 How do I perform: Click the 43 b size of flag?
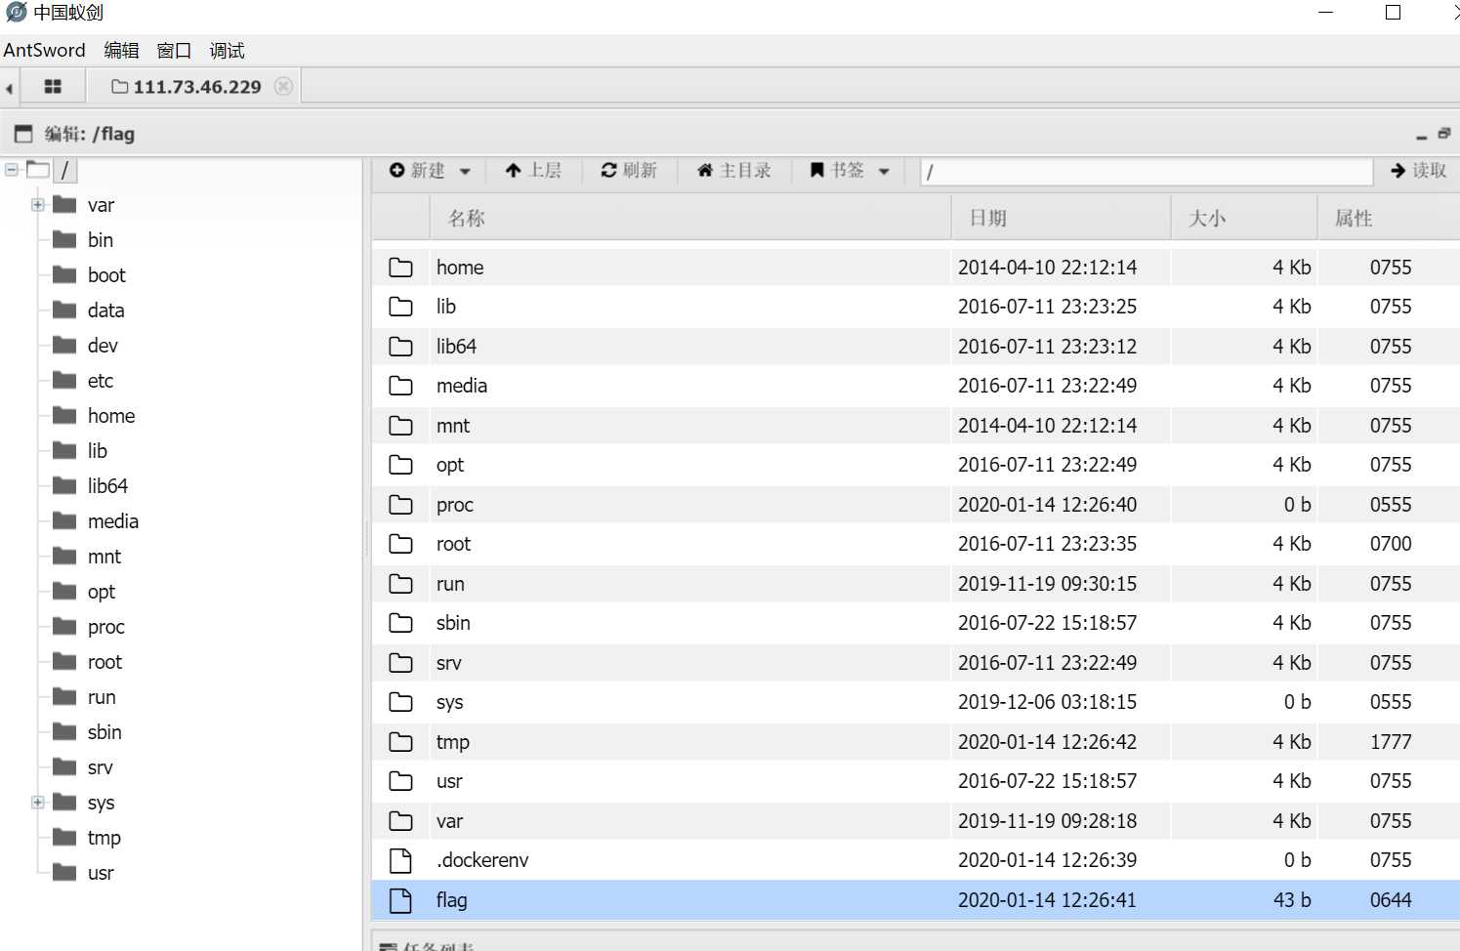[x=1292, y=900]
